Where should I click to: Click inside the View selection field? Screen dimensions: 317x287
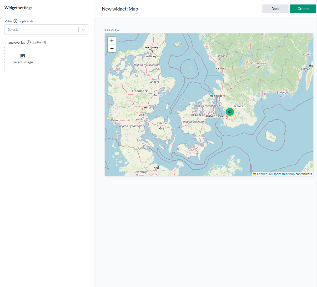click(x=42, y=29)
